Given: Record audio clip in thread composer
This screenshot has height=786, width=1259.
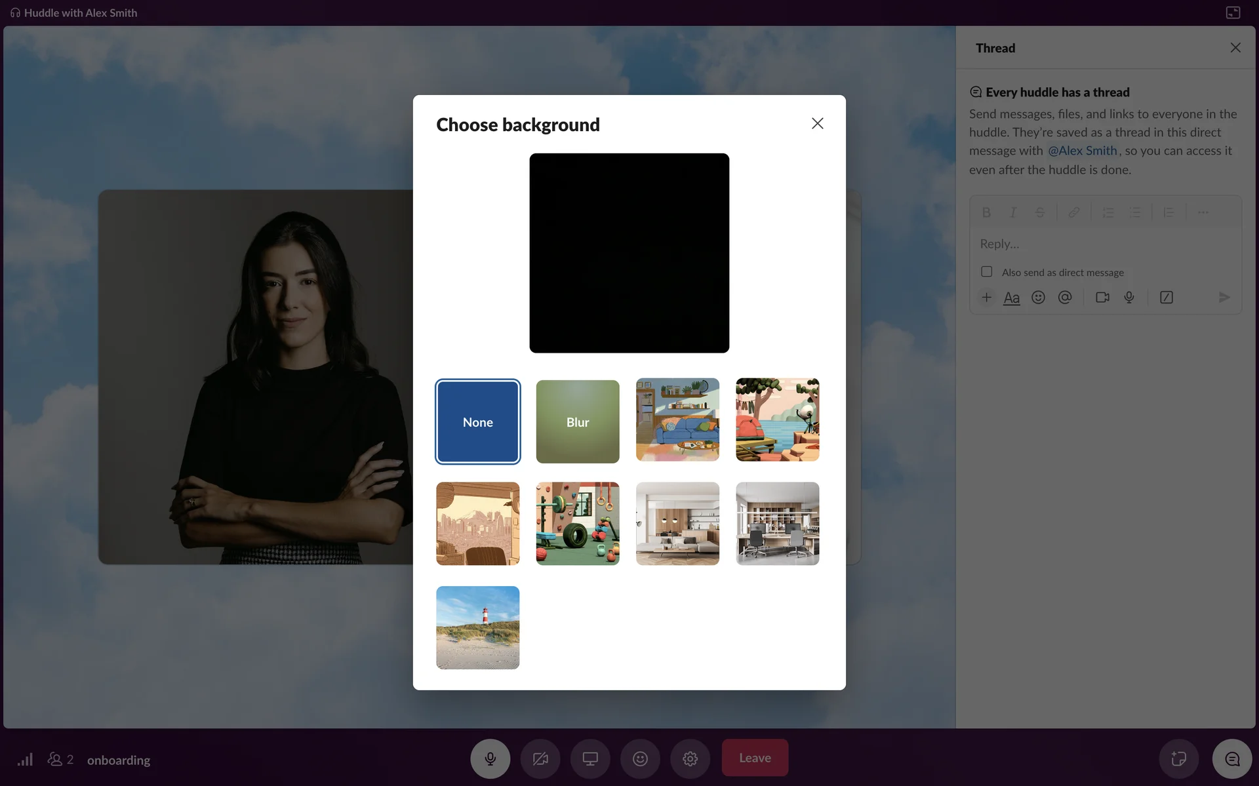Looking at the screenshot, I should click(x=1129, y=298).
